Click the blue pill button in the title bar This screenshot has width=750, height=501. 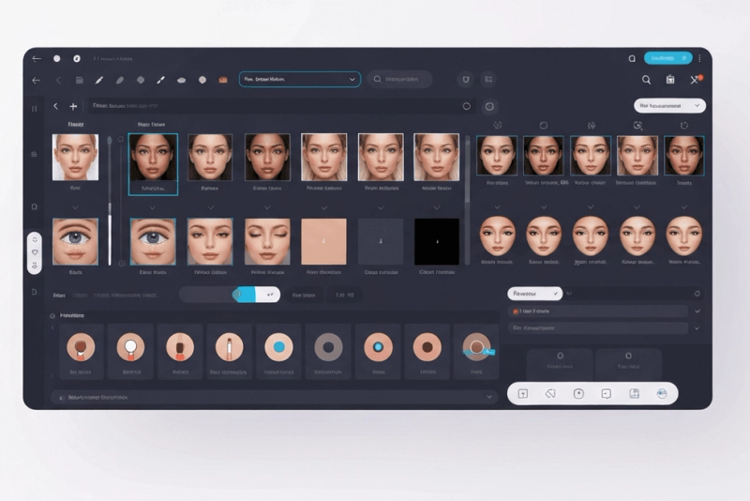point(668,58)
